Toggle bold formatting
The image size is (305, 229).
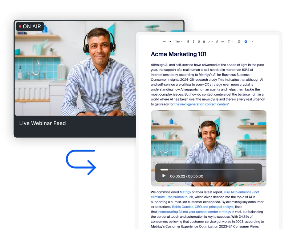coord(188,41)
